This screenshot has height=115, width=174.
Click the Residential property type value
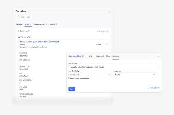tap(23, 69)
